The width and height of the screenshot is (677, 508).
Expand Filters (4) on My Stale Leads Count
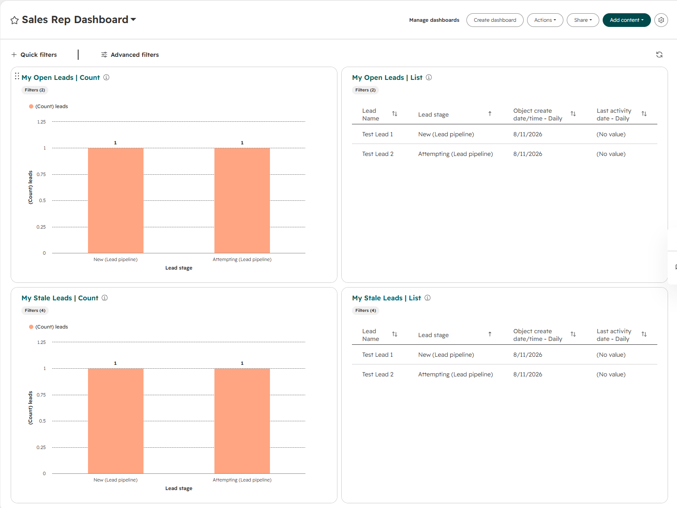tap(35, 311)
